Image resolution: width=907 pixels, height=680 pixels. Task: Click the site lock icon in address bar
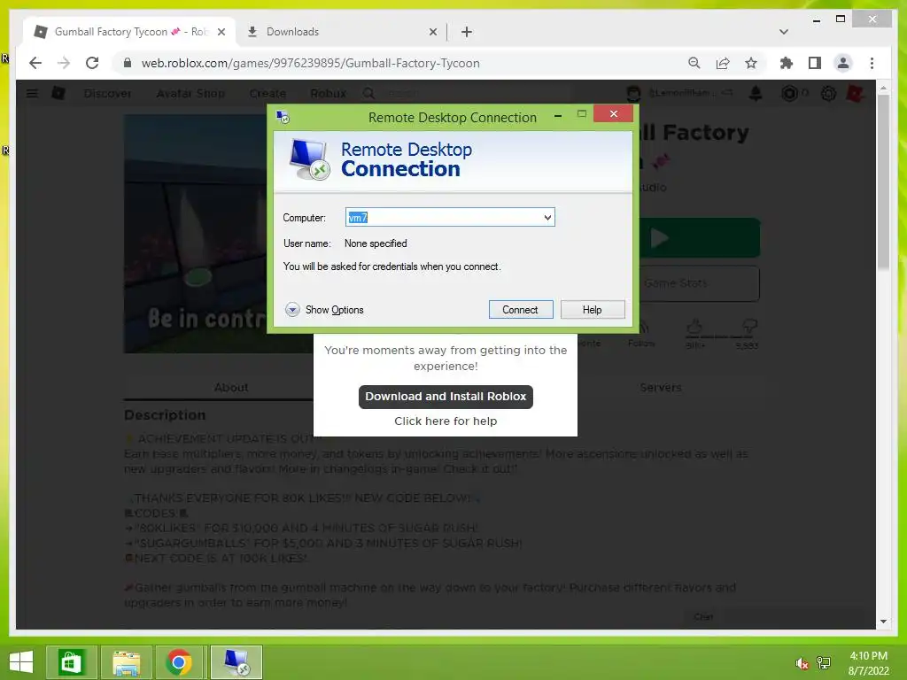(128, 63)
